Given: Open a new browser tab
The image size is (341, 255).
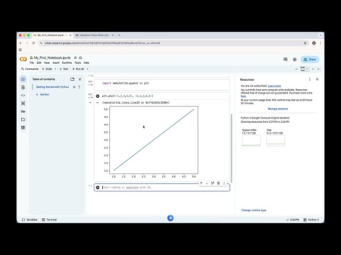Looking at the screenshot, I should 119,35.
